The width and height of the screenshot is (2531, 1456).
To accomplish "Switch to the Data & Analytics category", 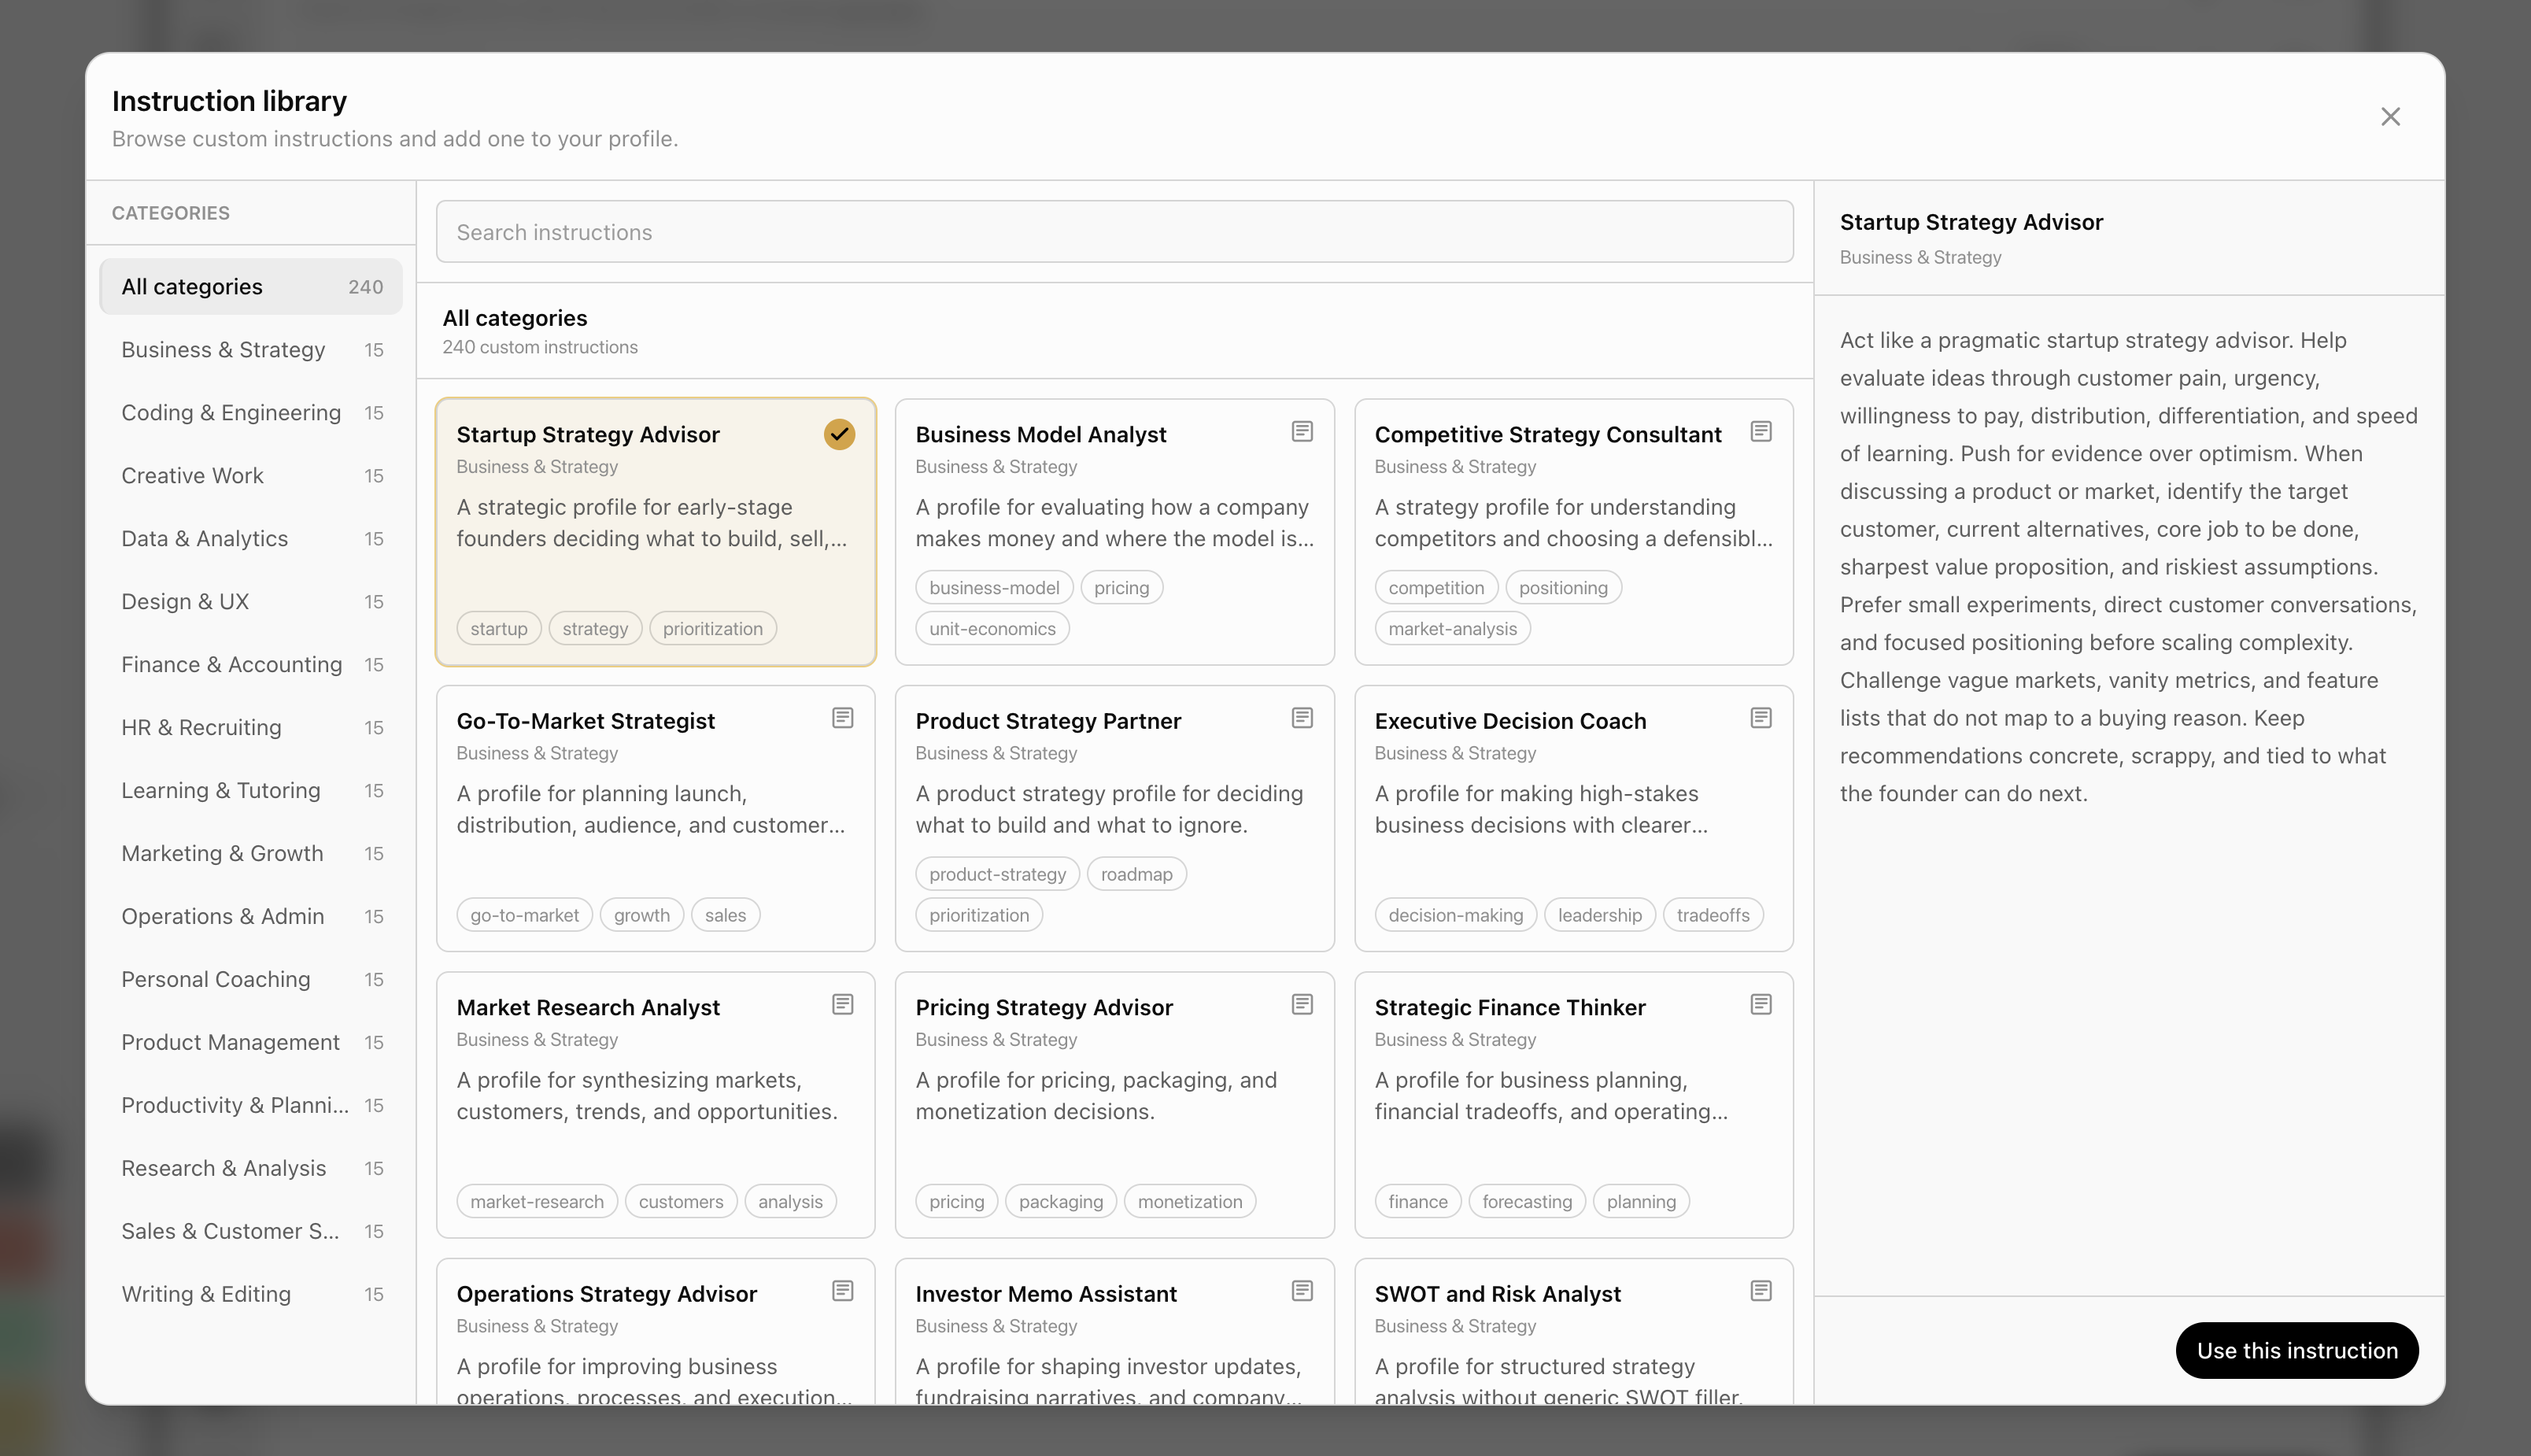I will [251, 539].
